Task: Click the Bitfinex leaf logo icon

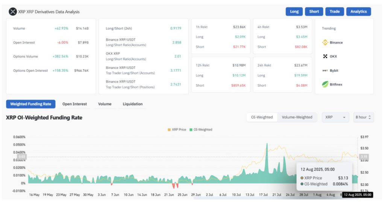Action: [325, 84]
